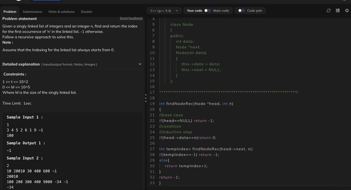This screenshot has height=190, width=351.
Task: Click the 'Time Limit: 1sec' text
Action: [x=17, y=103]
